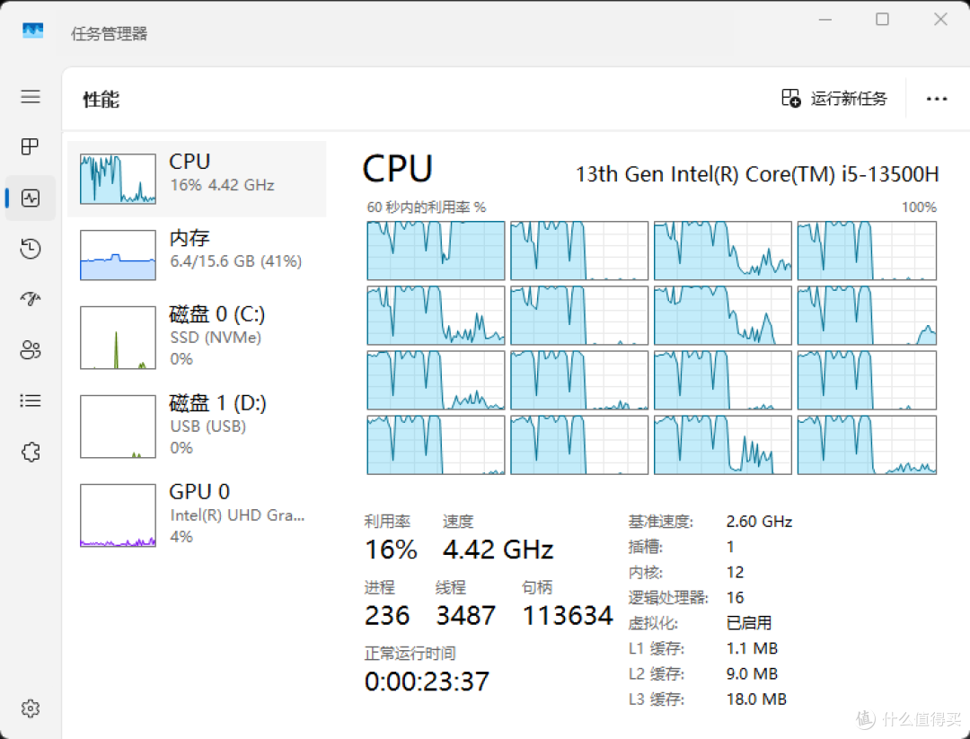Open the Users page icon
The height and width of the screenshot is (739, 970).
(31, 350)
